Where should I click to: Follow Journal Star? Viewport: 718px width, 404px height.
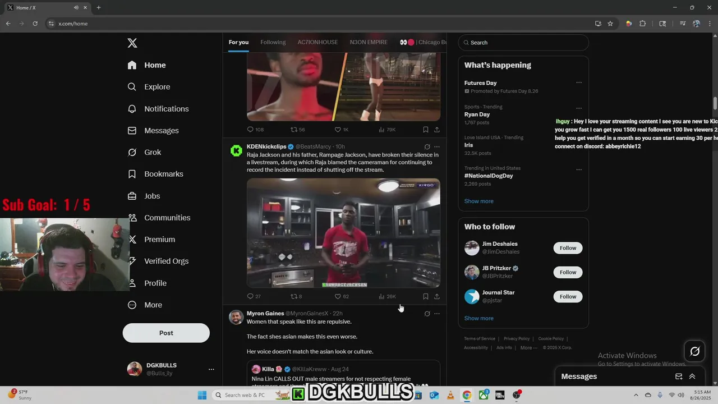coord(568,296)
